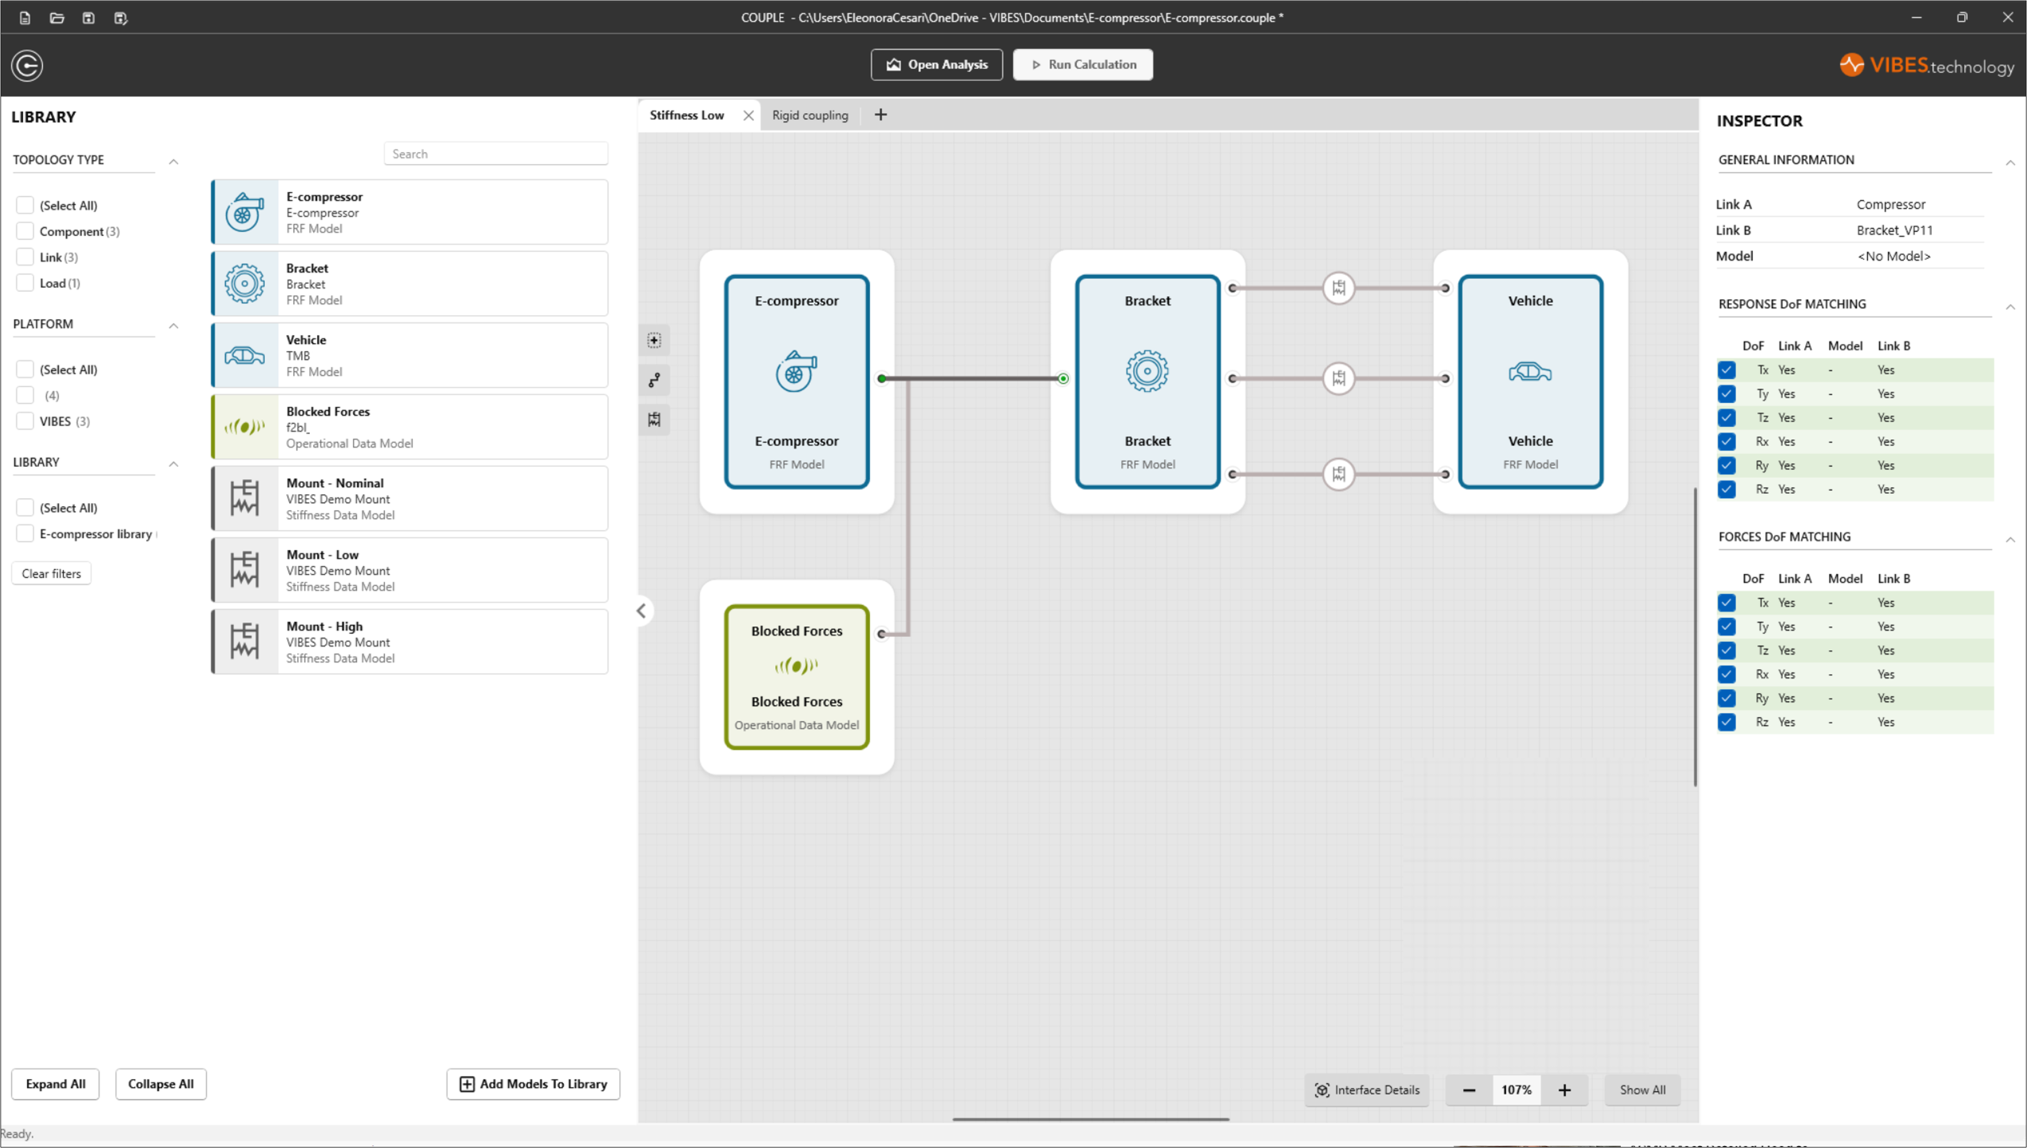The width and height of the screenshot is (2027, 1148).
Task: Click the Expand All button
Action: (x=55, y=1084)
